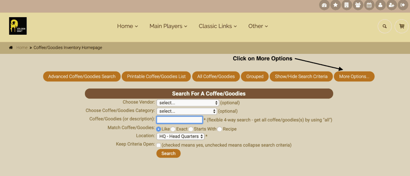
Task: Click the Coffee/Goodies Inventory Homepage breadcrumb text
Action: tap(68, 48)
